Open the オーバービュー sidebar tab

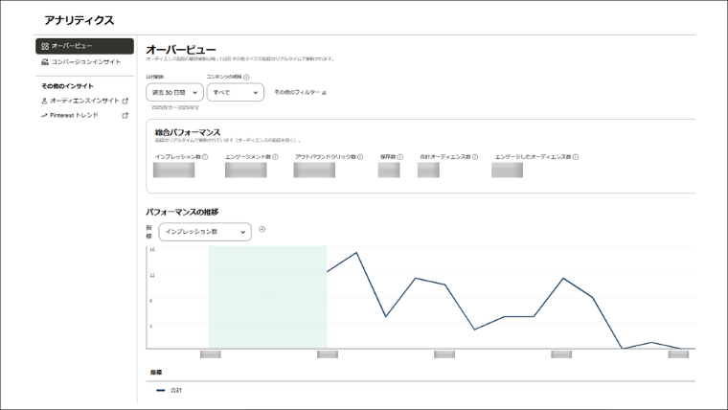pyautogui.click(x=84, y=46)
